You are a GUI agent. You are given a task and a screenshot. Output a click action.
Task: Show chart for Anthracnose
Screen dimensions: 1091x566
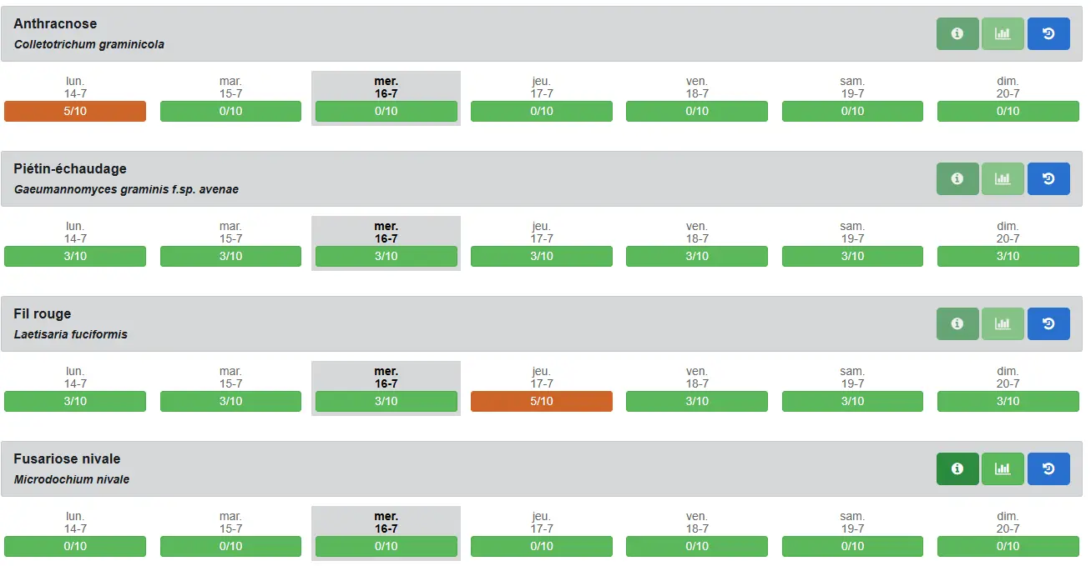pos(1003,34)
